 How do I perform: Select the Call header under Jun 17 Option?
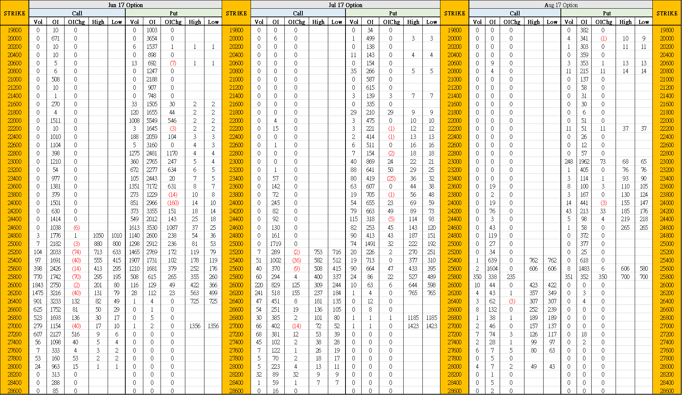pyautogui.click(x=77, y=13)
